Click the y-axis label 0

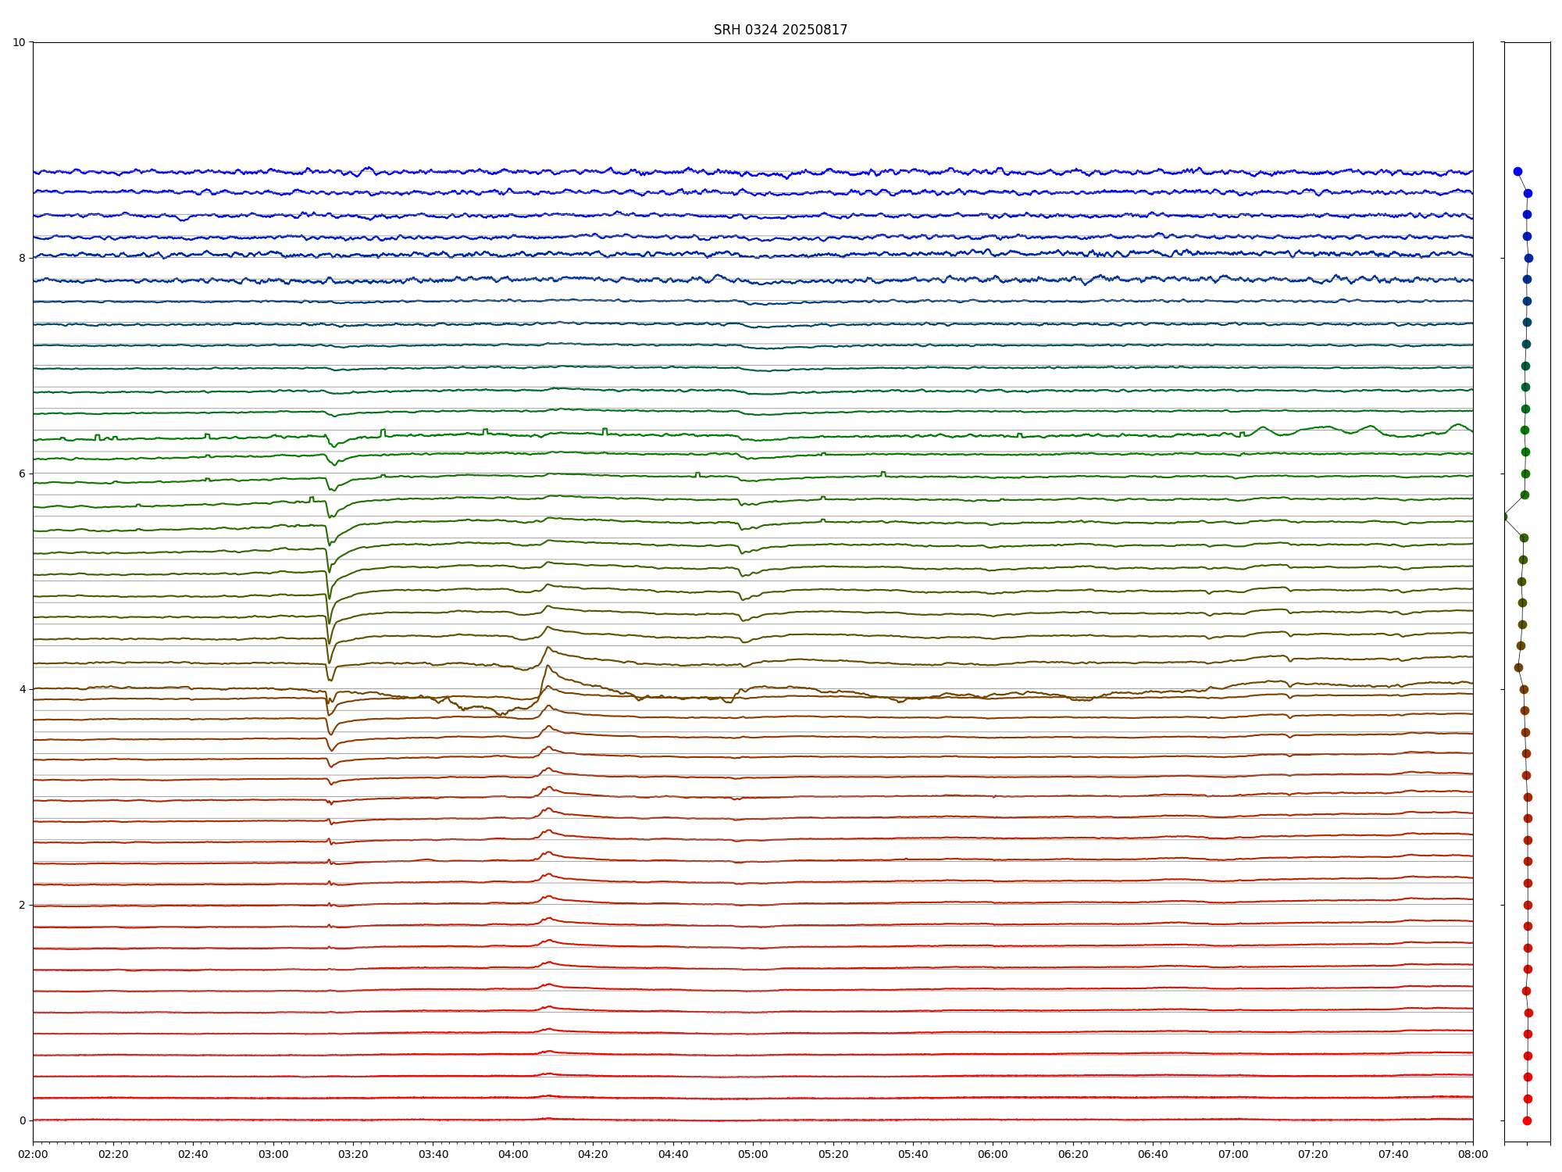(x=22, y=1120)
